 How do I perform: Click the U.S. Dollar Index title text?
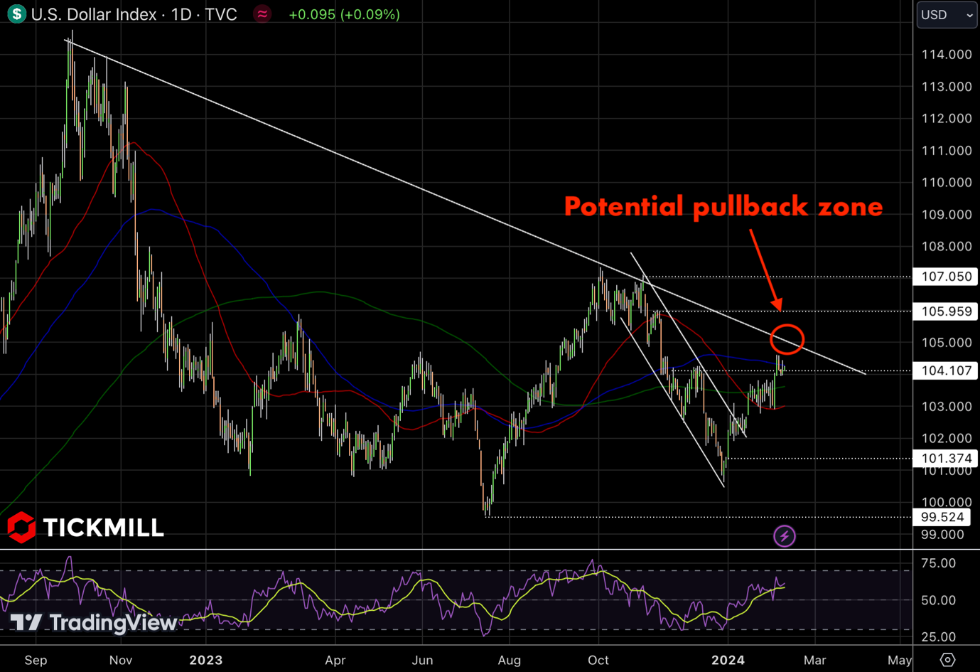[x=134, y=14]
